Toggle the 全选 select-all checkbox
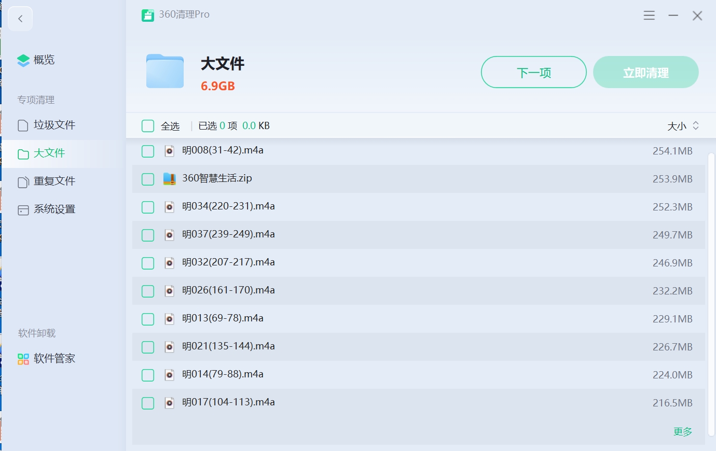 point(148,126)
